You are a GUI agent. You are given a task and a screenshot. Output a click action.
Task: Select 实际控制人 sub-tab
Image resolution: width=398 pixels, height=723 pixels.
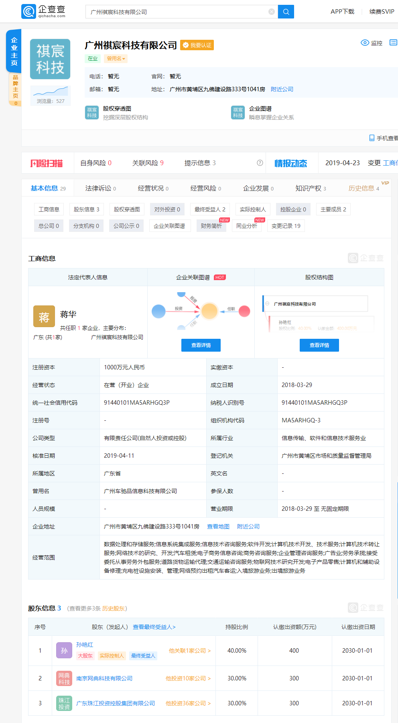253,209
